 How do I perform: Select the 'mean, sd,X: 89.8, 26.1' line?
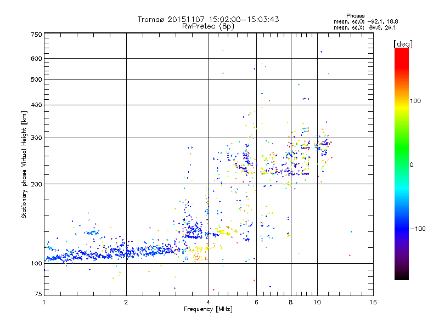[364, 27]
